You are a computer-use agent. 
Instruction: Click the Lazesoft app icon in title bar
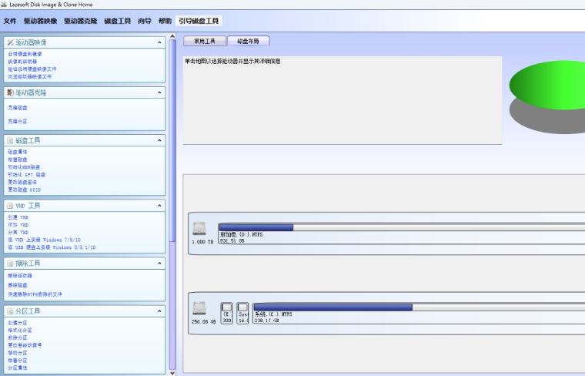4,5
